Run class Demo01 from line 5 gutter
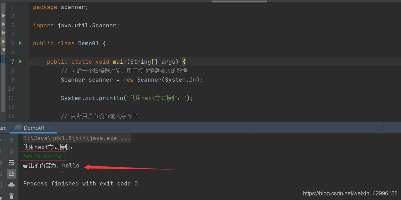The width and height of the screenshot is (401, 200). click(20, 43)
